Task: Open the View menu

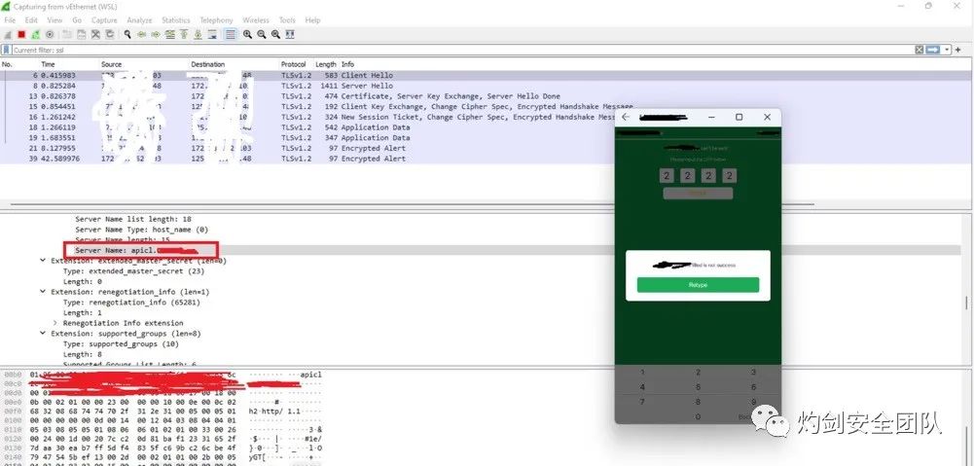Action: (x=54, y=20)
